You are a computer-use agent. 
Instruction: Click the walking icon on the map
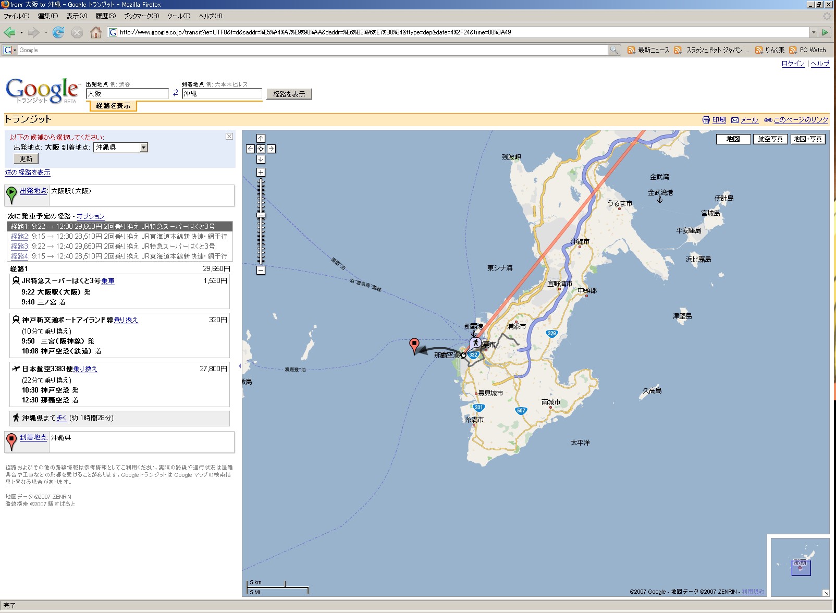point(475,342)
